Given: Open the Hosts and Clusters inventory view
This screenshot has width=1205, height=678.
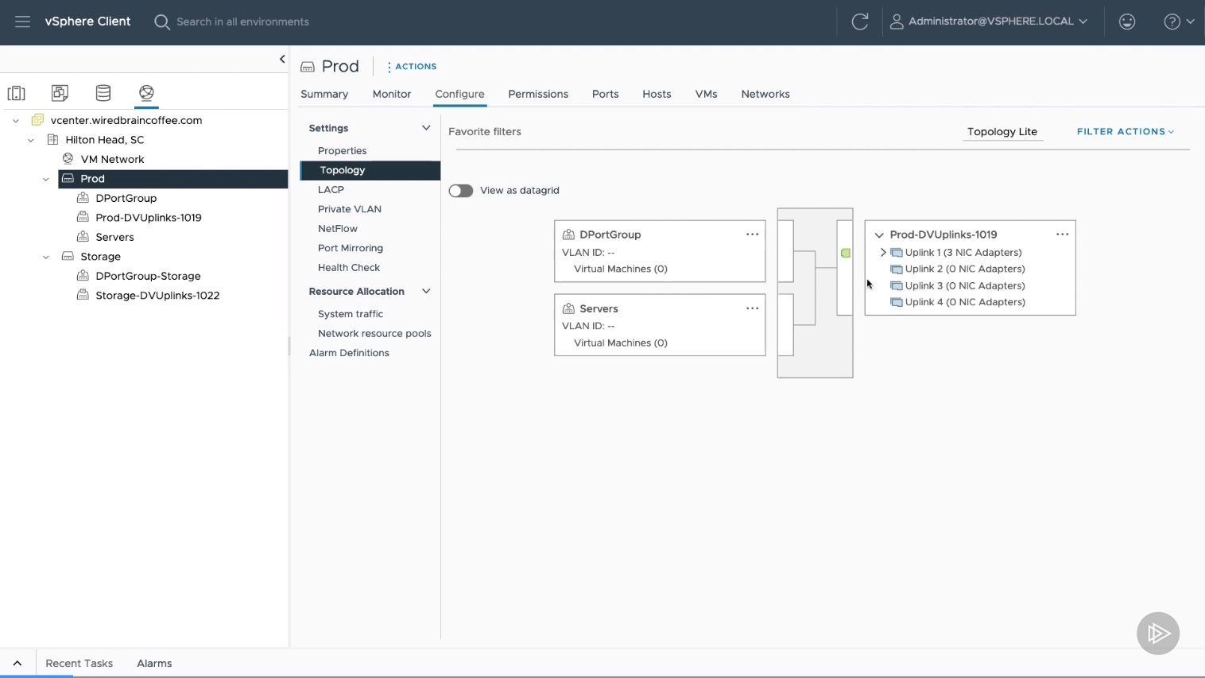Looking at the screenshot, I should coord(17,93).
